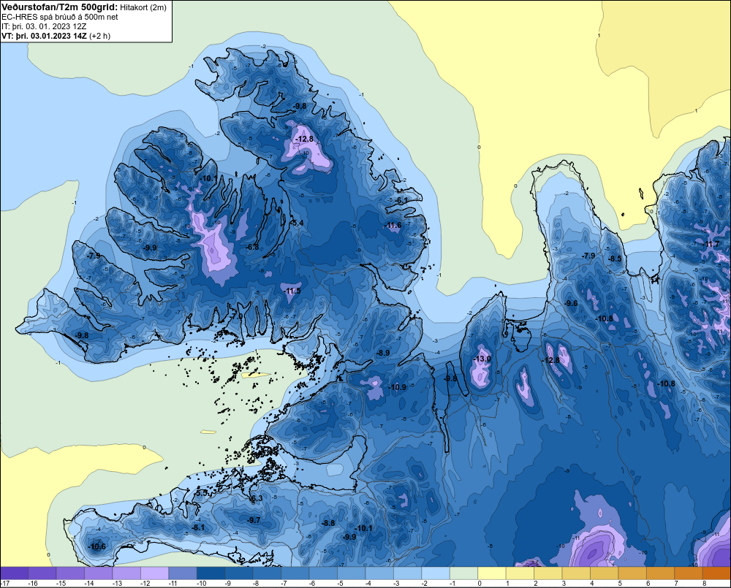This screenshot has width=731, height=588.
Task: Click legend swatch between -7 and -6
Action: [x=295, y=573]
